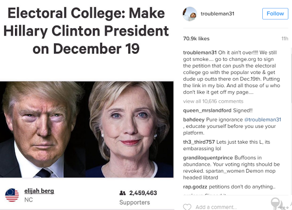The height and width of the screenshot is (210, 292).
Task: Click troubleman31 name in caption
Action: (x=200, y=52)
